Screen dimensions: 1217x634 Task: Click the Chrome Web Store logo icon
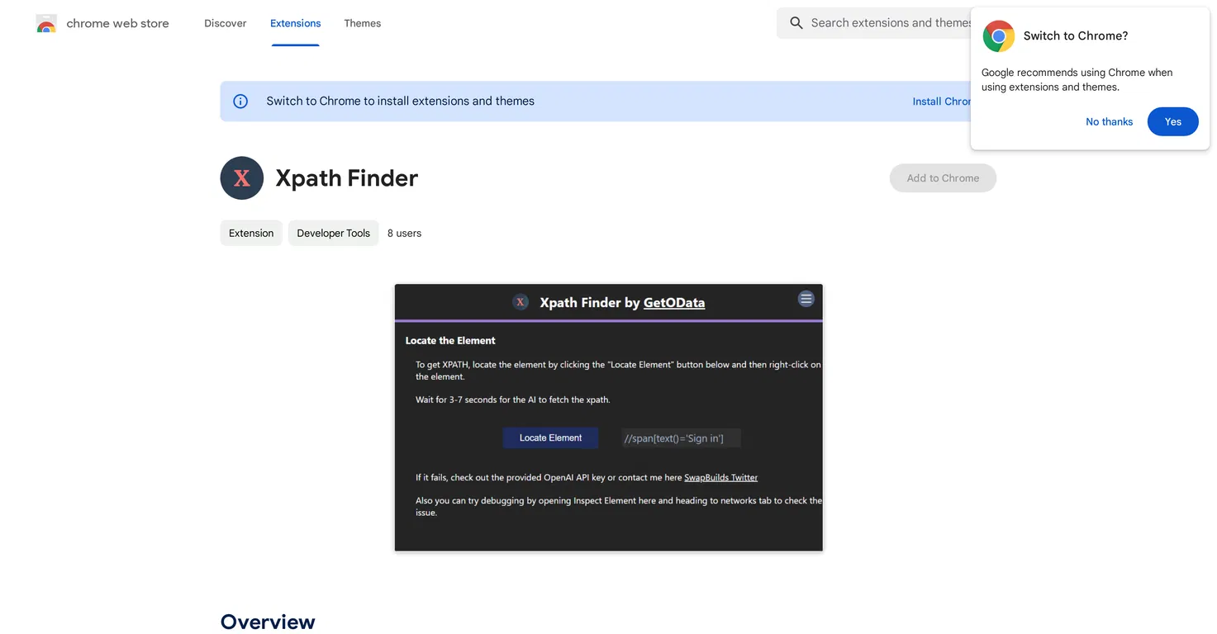tap(46, 23)
